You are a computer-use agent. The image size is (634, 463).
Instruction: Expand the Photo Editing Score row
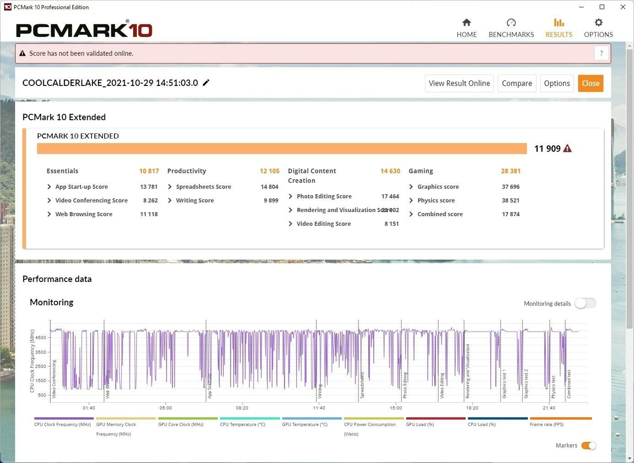click(x=290, y=197)
